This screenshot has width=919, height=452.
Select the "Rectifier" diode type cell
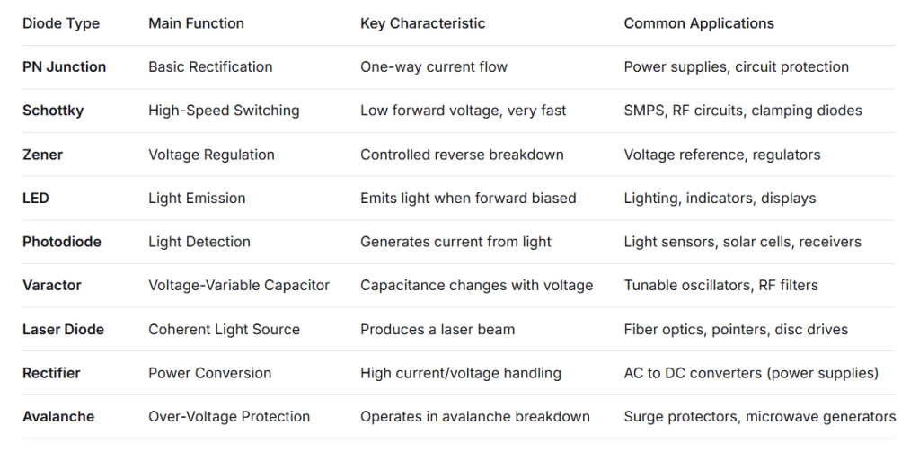coord(51,373)
